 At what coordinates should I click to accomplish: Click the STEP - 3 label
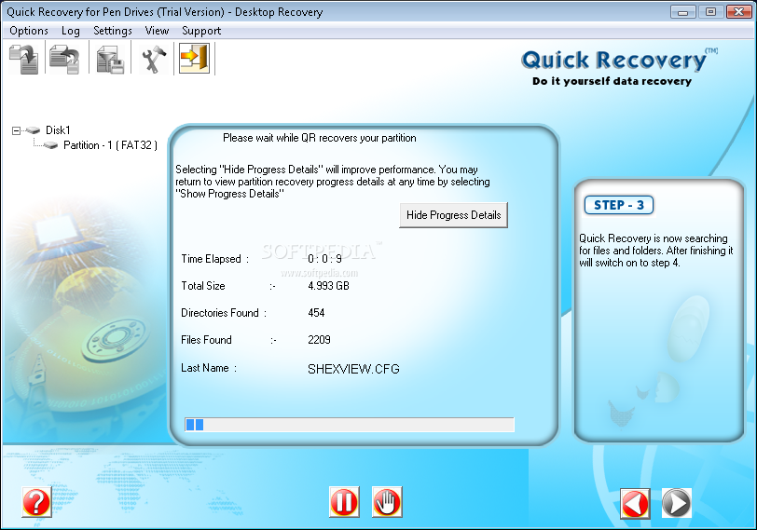tap(619, 205)
